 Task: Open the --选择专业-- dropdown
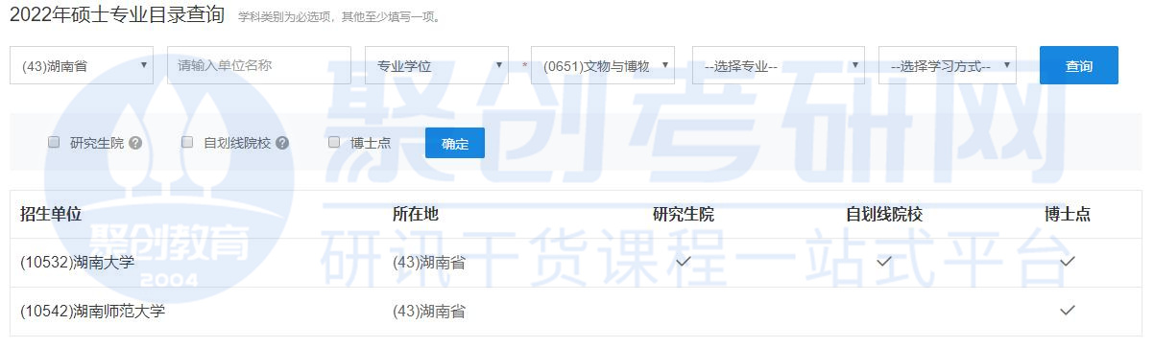[x=779, y=65]
